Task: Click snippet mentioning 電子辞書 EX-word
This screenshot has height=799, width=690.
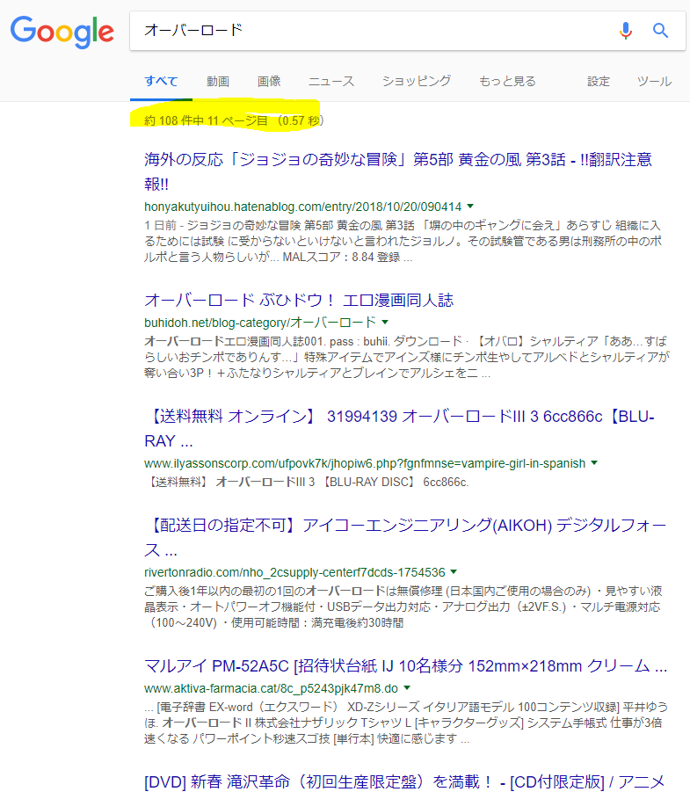Action: [x=405, y=723]
